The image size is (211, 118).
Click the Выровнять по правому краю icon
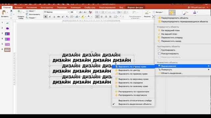point(116,74)
